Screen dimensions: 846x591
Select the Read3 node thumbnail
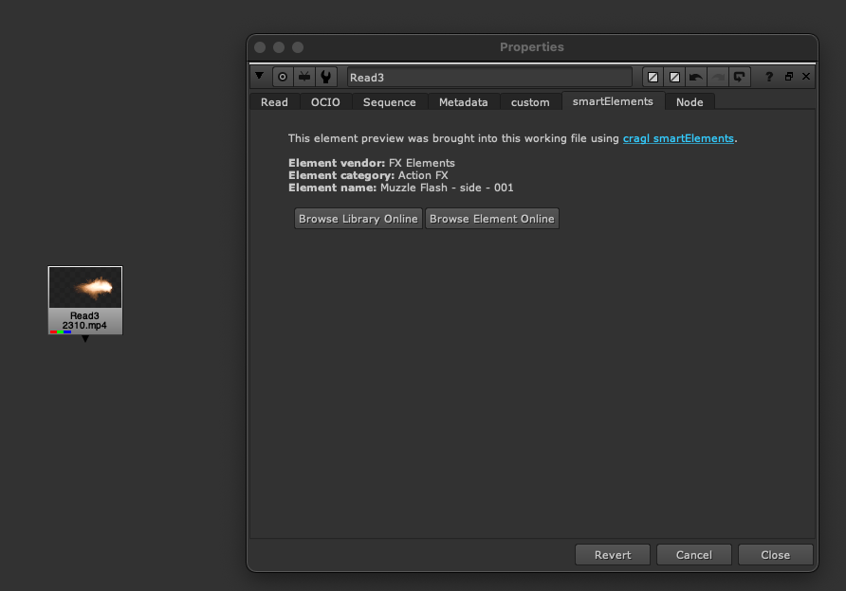click(x=85, y=288)
